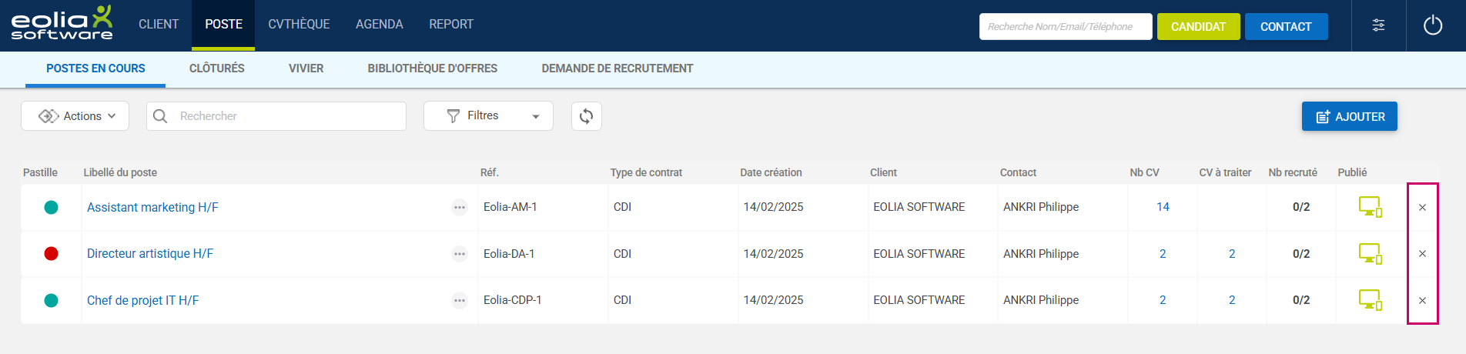Screen dimensions: 1466x354
Task: Focus the Rechercher search field
Action: (285, 116)
